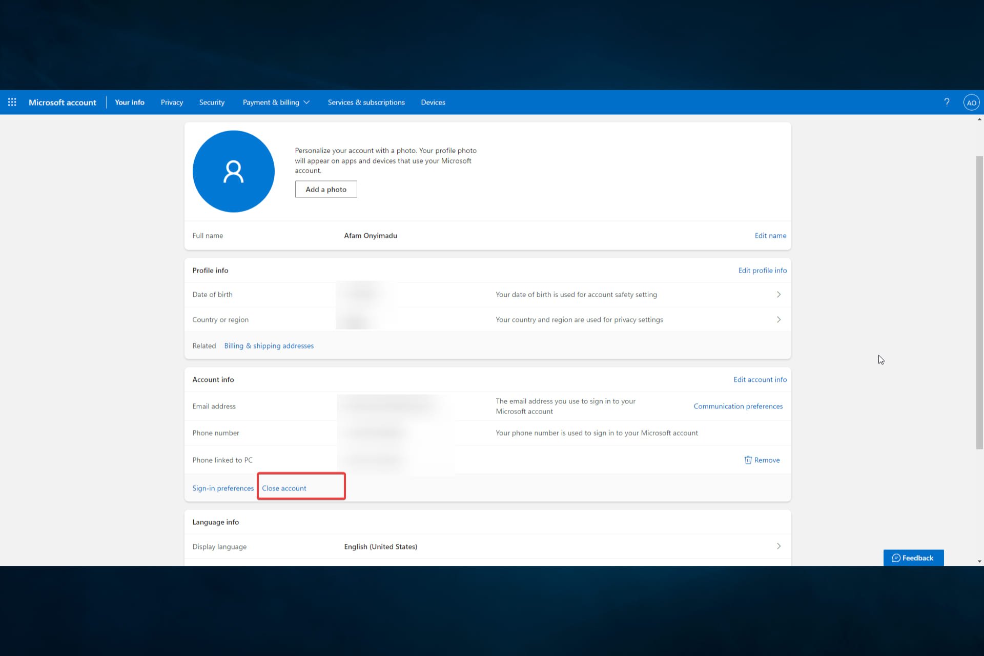Expand the Country or region chevron arrow

778,319
